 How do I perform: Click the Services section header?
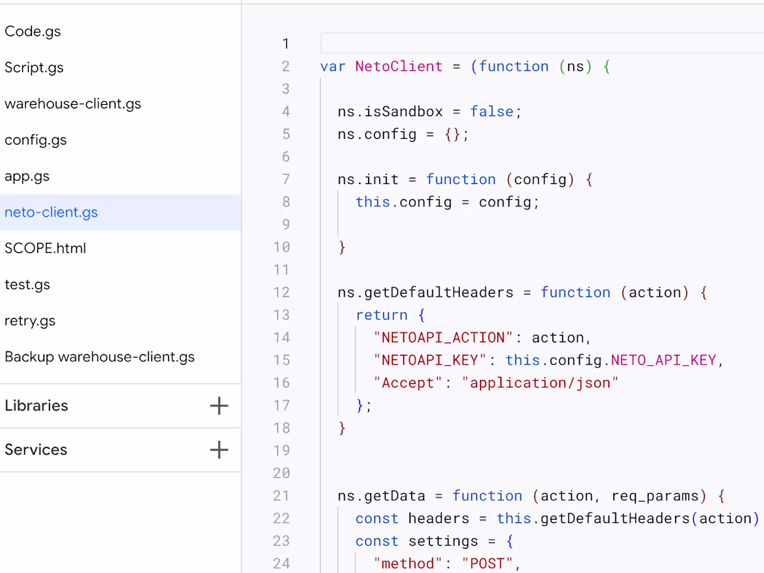coord(35,449)
